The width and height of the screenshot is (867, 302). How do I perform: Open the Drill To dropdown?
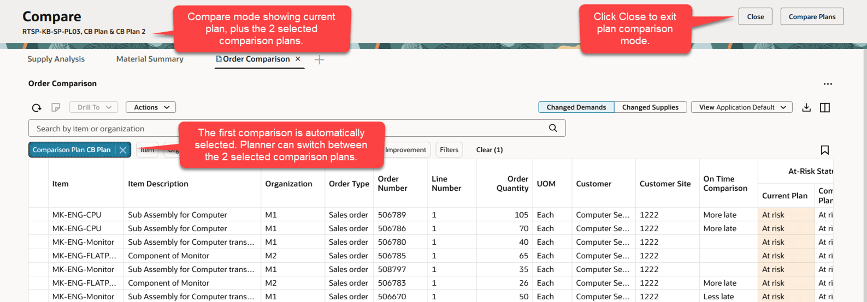coord(94,107)
